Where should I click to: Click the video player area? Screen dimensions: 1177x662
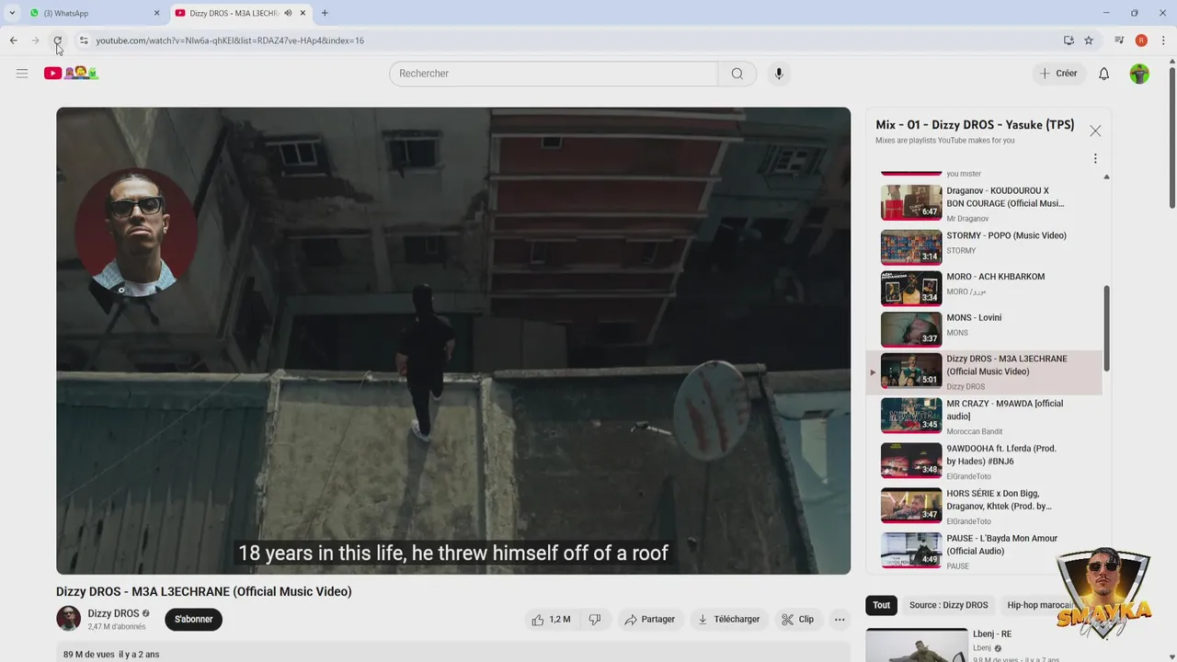tap(453, 340)
